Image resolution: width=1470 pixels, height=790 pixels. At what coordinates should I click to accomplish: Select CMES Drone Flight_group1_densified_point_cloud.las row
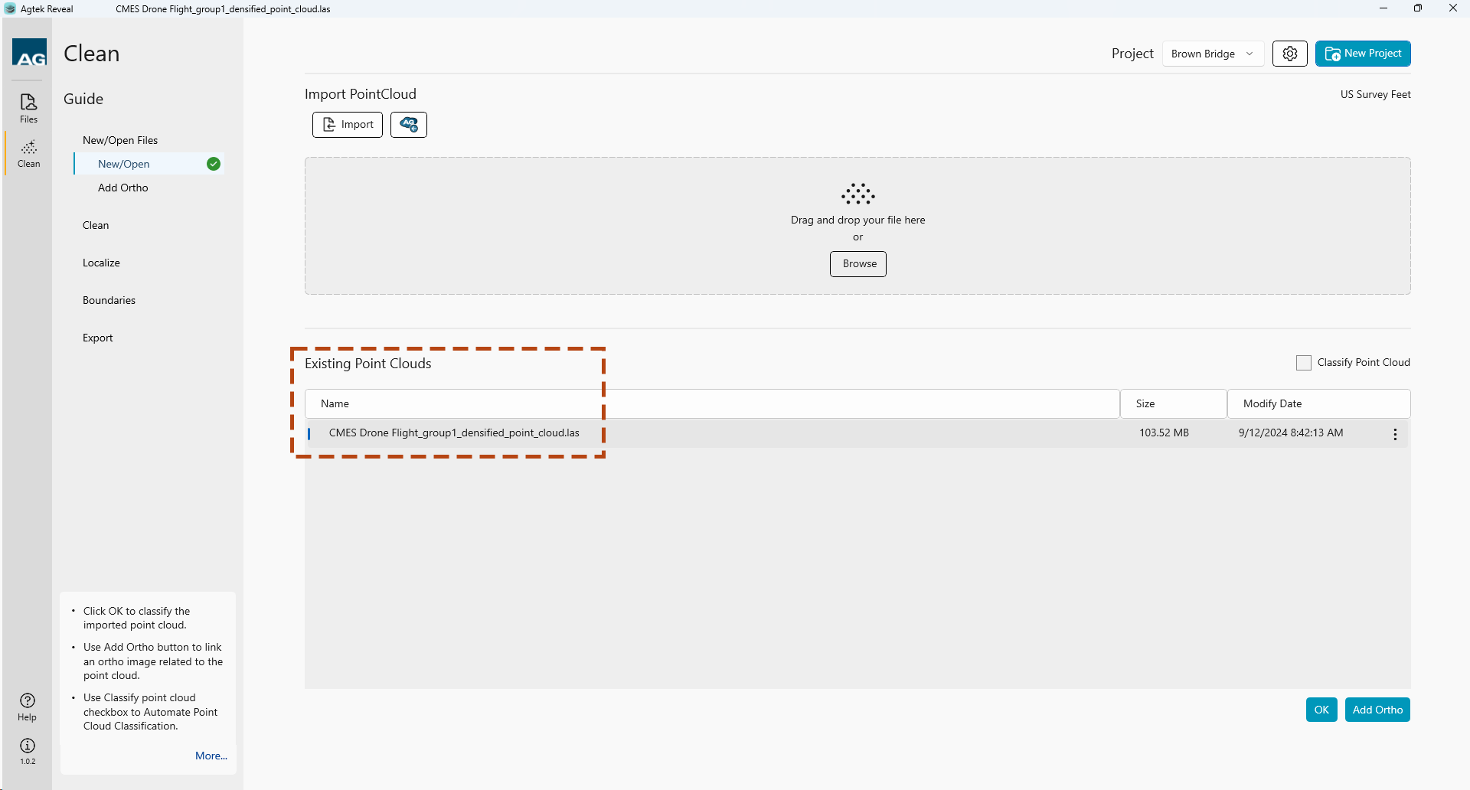click(857, 433)
